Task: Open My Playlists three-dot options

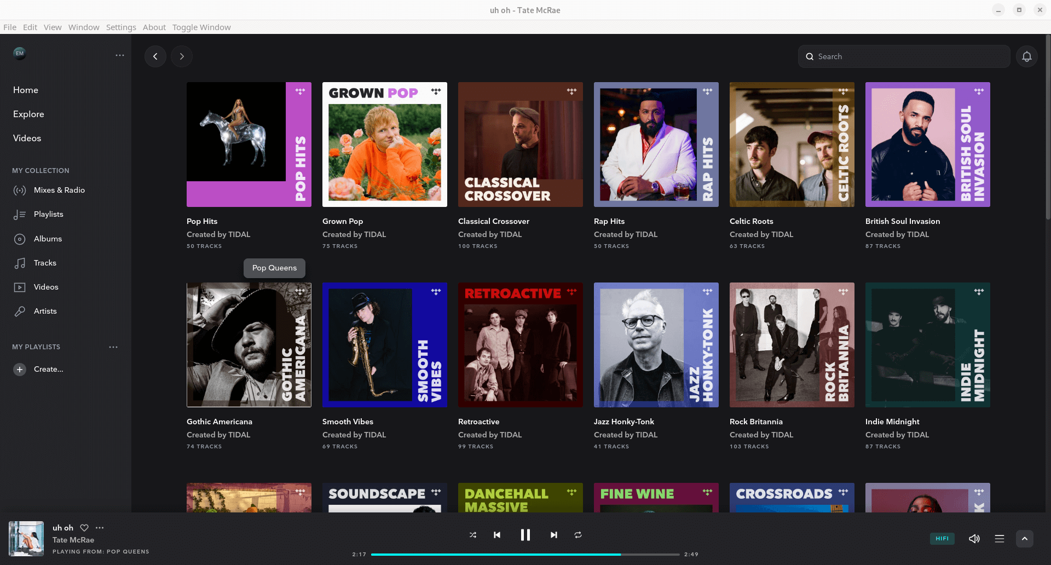Action: coord(113,347)
